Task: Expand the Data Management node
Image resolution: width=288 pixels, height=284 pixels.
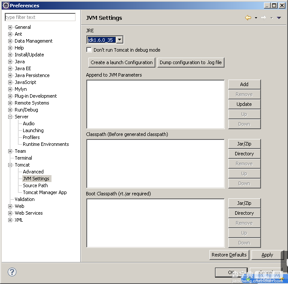Action: (10, 41)
